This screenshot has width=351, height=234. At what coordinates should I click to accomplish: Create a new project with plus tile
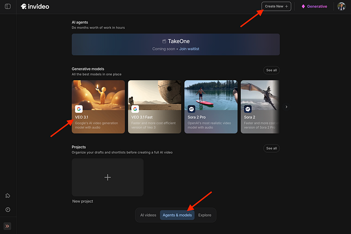(107, 177)
